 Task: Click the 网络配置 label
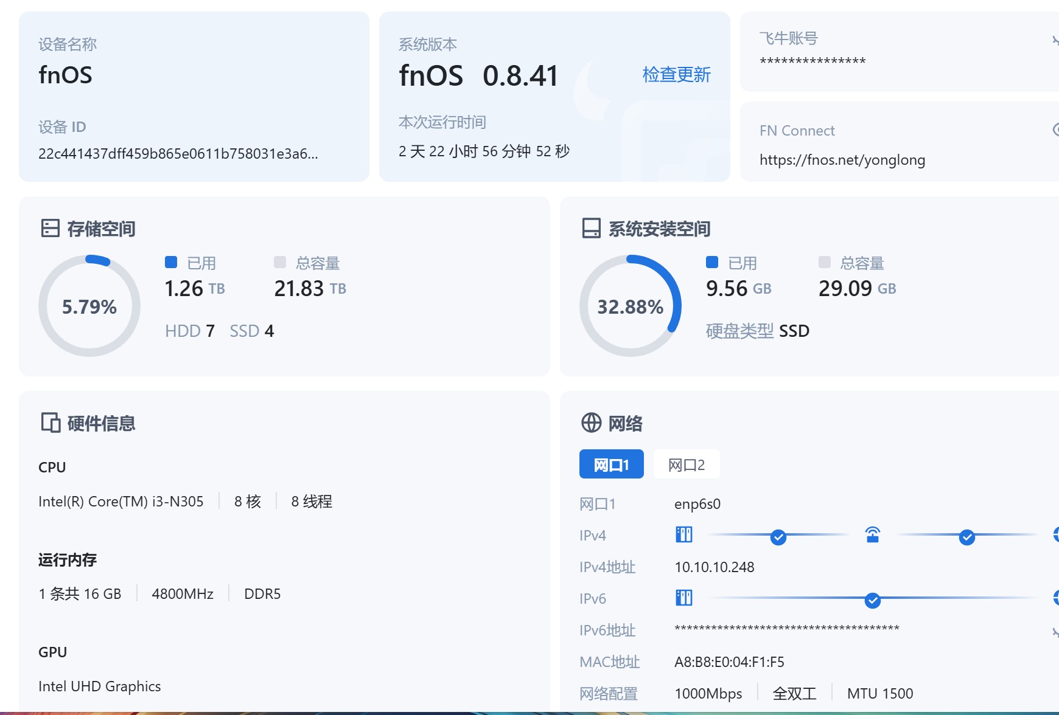coord(609,694)
